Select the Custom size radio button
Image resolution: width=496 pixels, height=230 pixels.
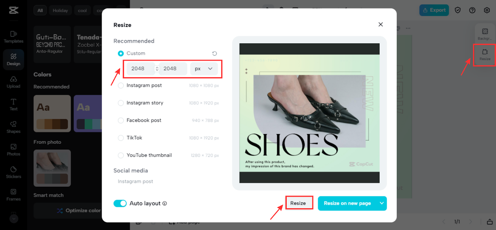pos(121,53)
